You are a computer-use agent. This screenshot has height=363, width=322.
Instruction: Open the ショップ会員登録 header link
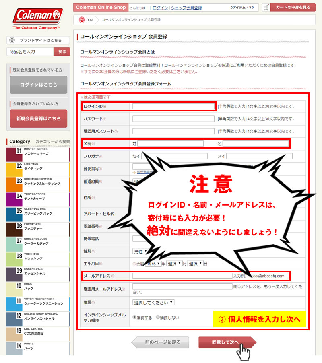[x=186, y=8]
